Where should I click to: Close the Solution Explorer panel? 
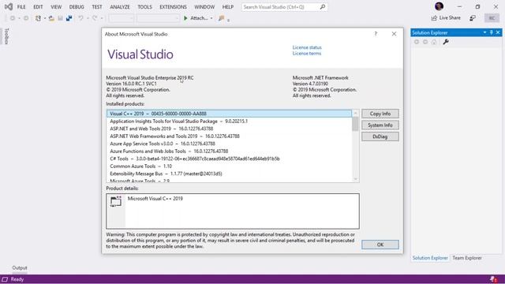[x=498, y=32]
